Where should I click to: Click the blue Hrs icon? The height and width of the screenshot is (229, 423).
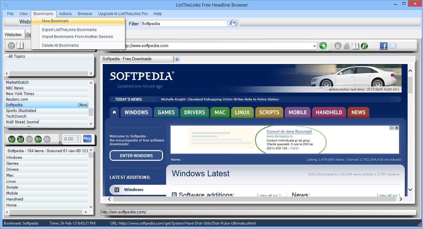(87, 139)
